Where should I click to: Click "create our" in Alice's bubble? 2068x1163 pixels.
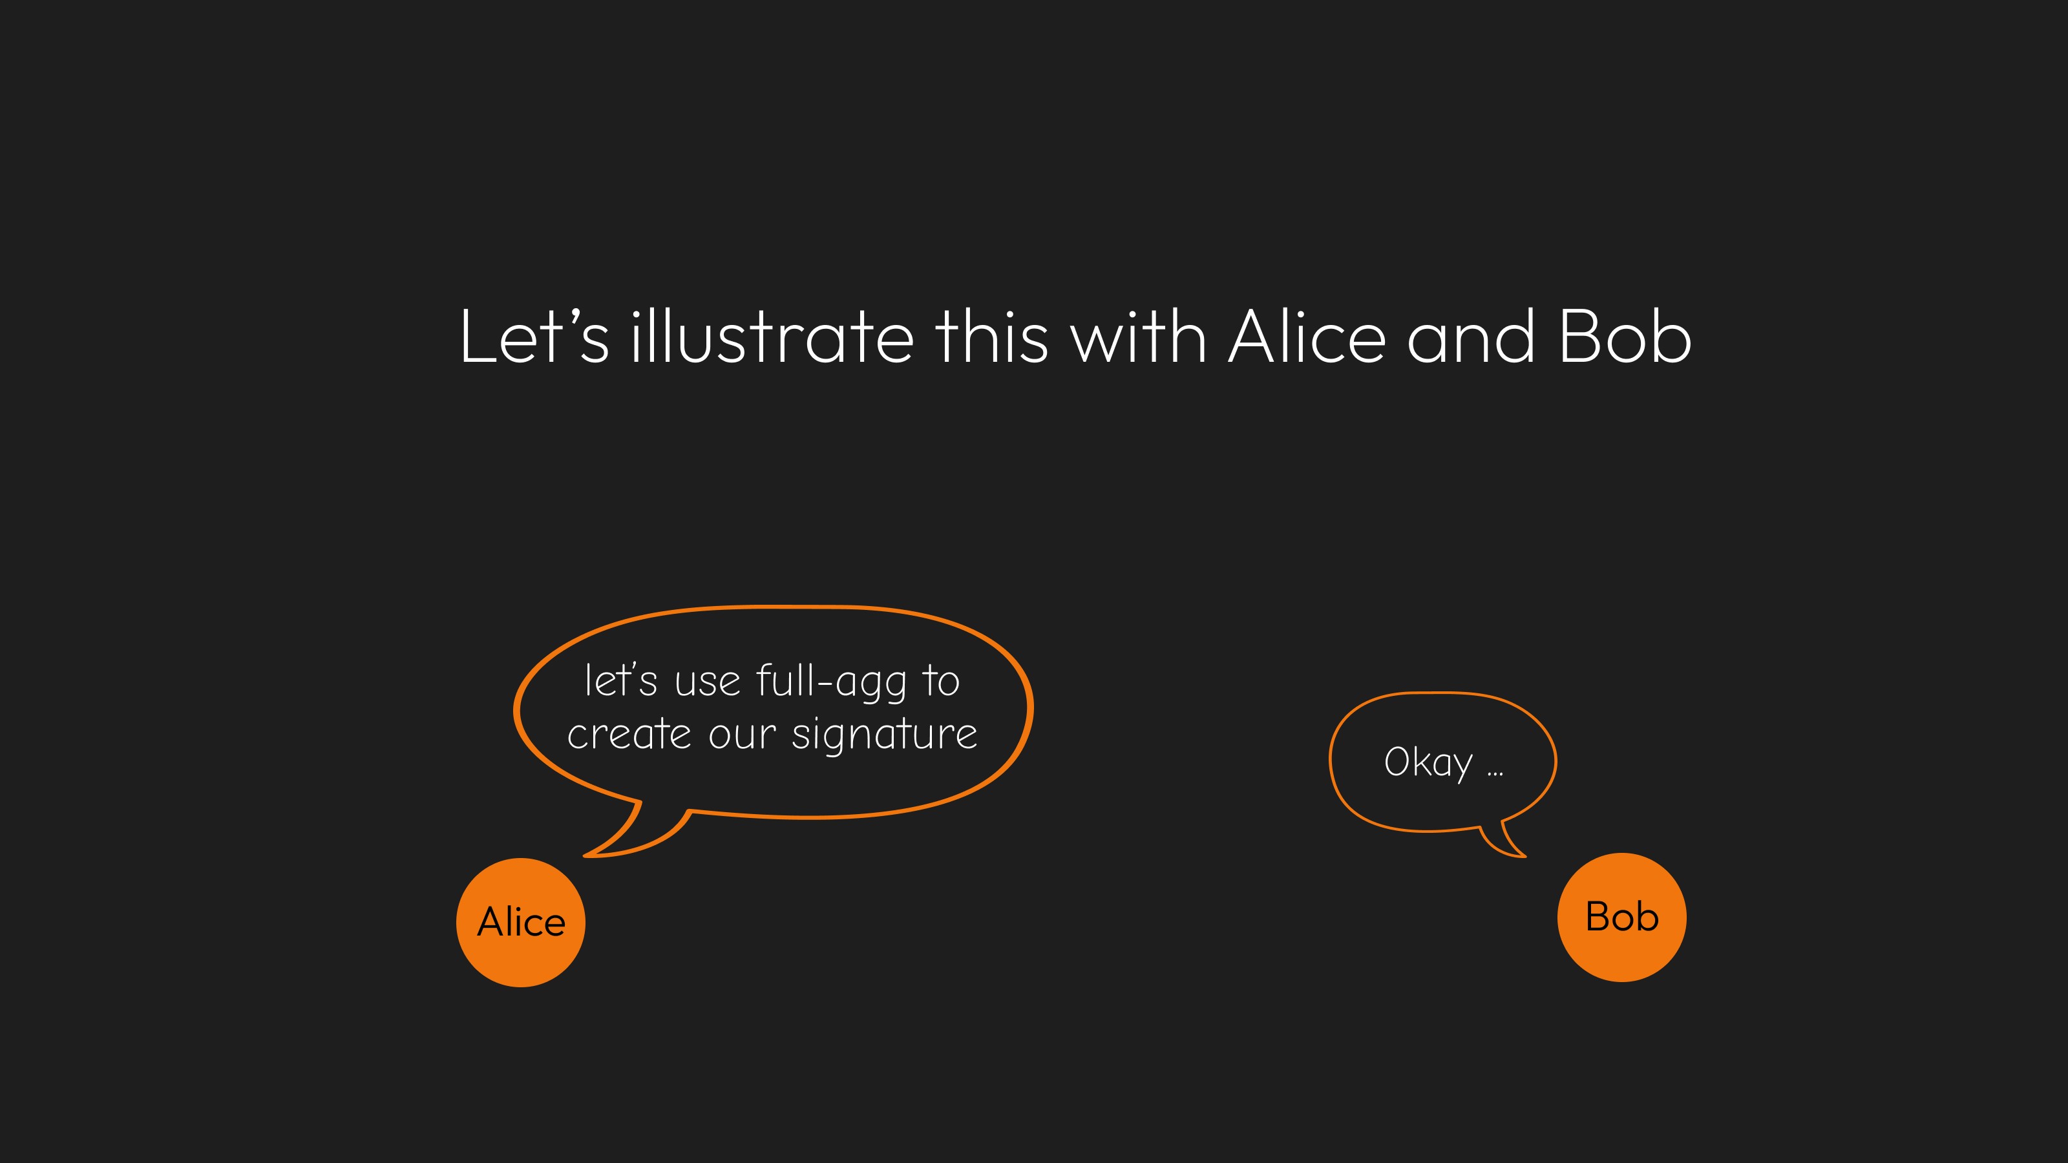point(672,735)
